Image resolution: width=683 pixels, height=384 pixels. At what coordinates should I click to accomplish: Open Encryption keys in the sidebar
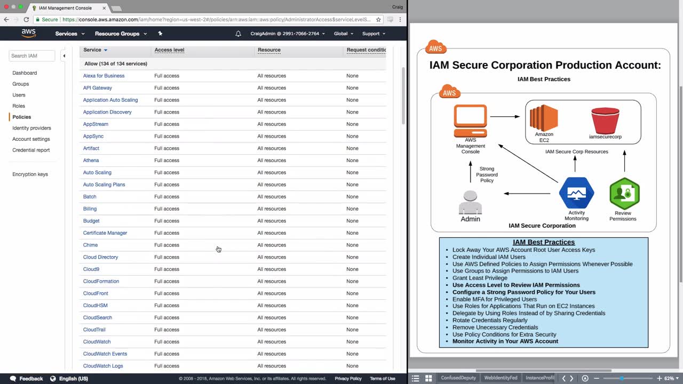click(x=30, y=174)
